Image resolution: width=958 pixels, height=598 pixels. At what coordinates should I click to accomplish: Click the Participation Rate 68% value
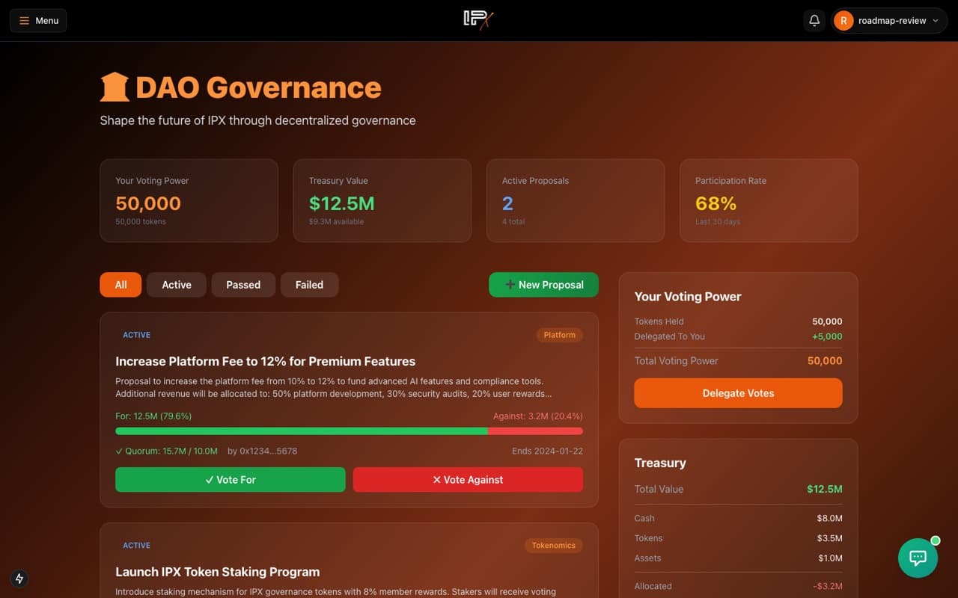(716, 203)
